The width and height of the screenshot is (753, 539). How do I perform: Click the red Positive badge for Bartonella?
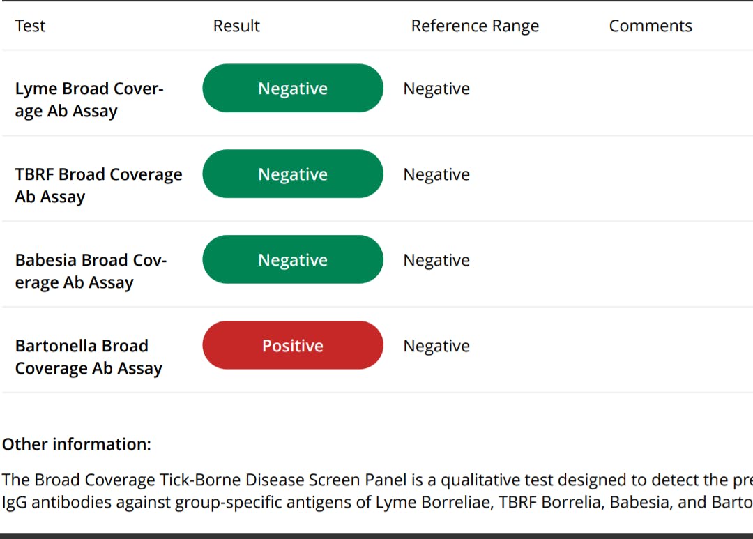293,346
